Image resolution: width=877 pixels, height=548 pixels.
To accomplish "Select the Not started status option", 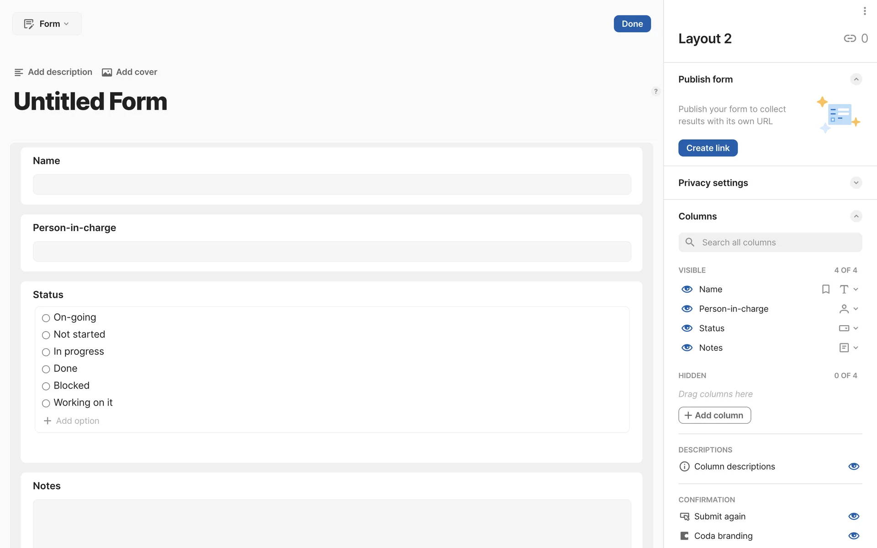I will pos(46,335).
